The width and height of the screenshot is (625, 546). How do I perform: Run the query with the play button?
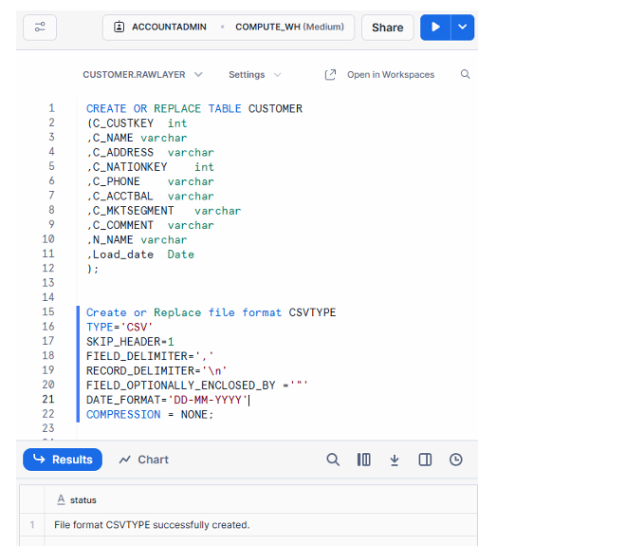tap(434, 28)
